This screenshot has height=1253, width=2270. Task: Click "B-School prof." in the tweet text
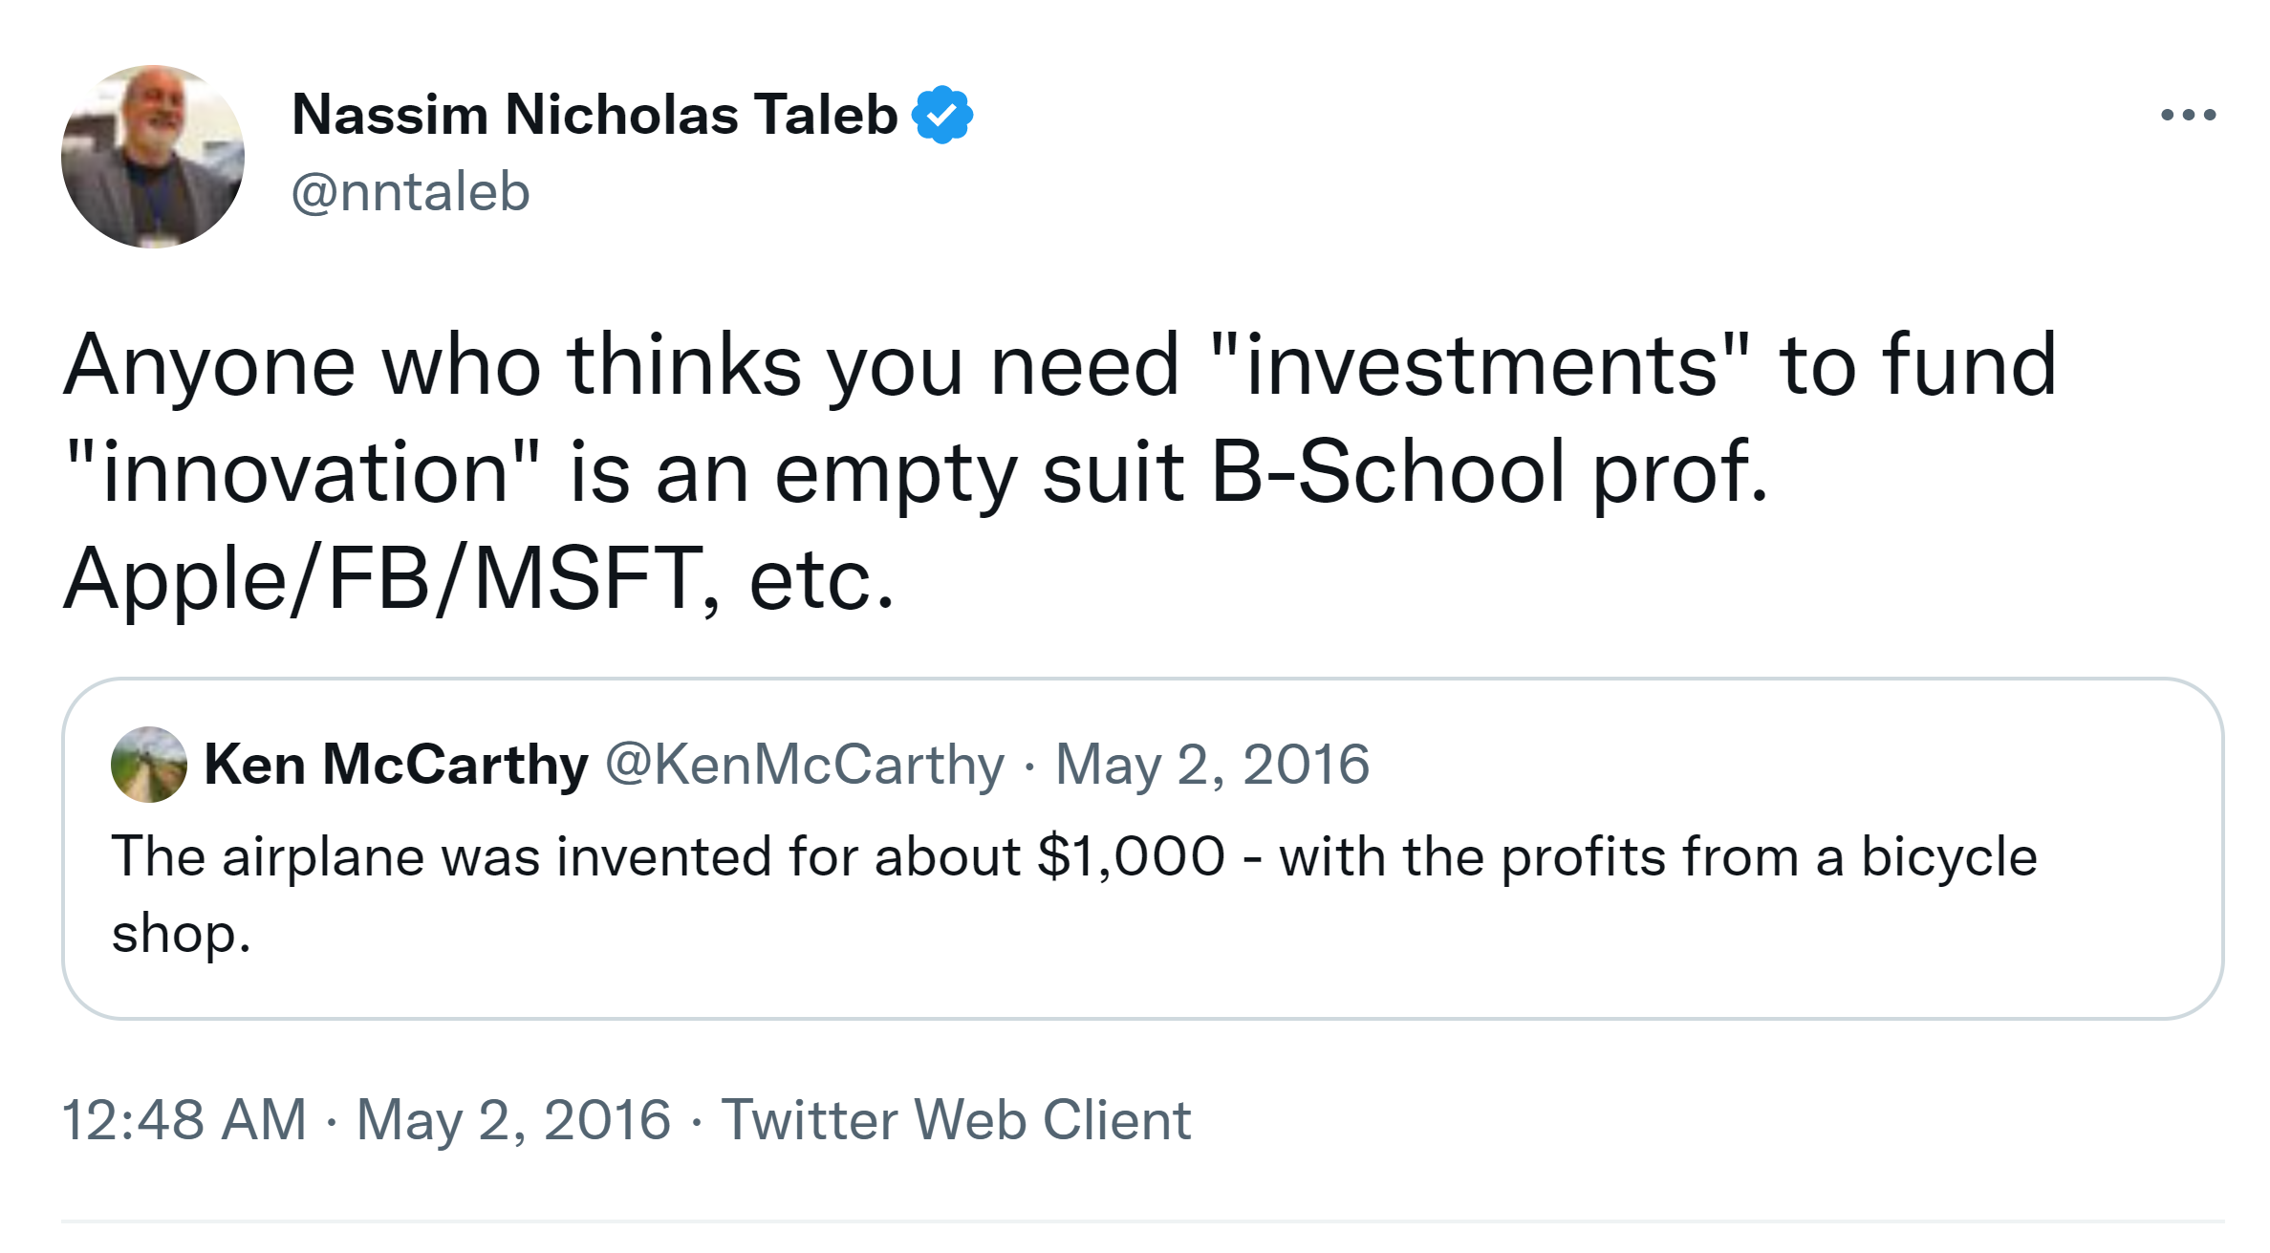pos(1489,473)
